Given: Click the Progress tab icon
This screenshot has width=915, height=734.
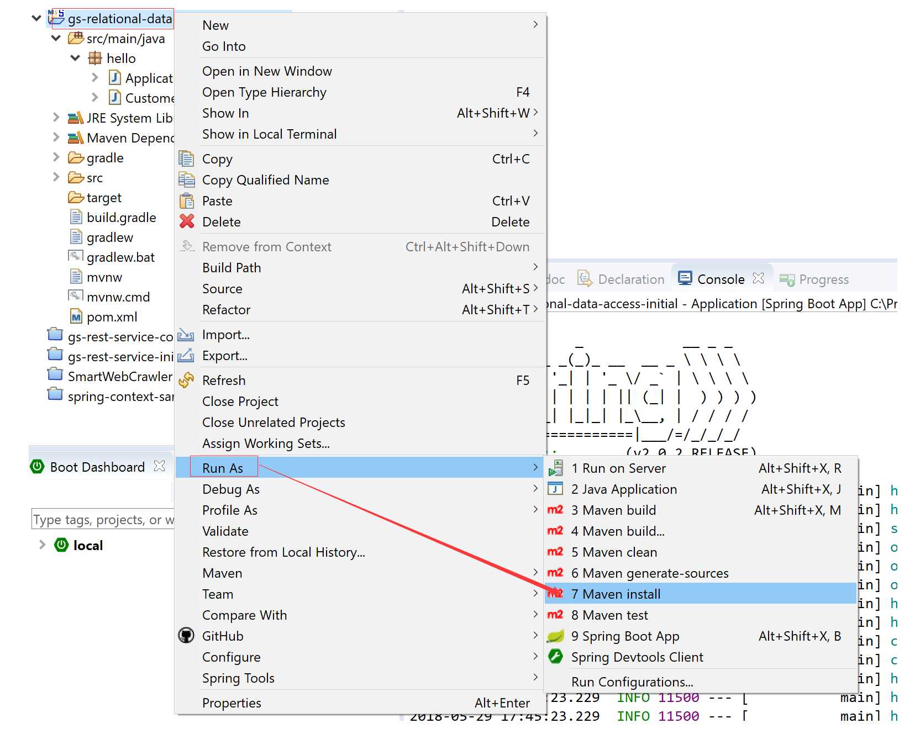Looking at the screenshot, I should click(x=787, y=279).
